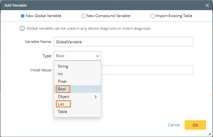The image size is (213, 137).
Task: Close the Add Variable dialog
Action: (207, 5)
